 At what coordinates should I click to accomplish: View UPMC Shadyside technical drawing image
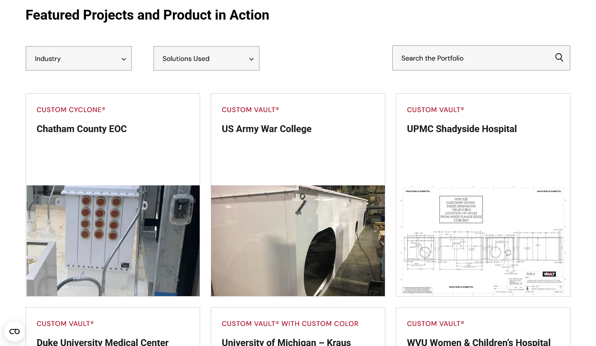(483, 241)
